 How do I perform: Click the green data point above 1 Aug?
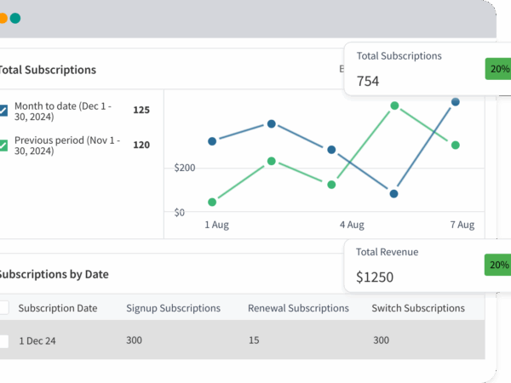[x=212, y=202]
